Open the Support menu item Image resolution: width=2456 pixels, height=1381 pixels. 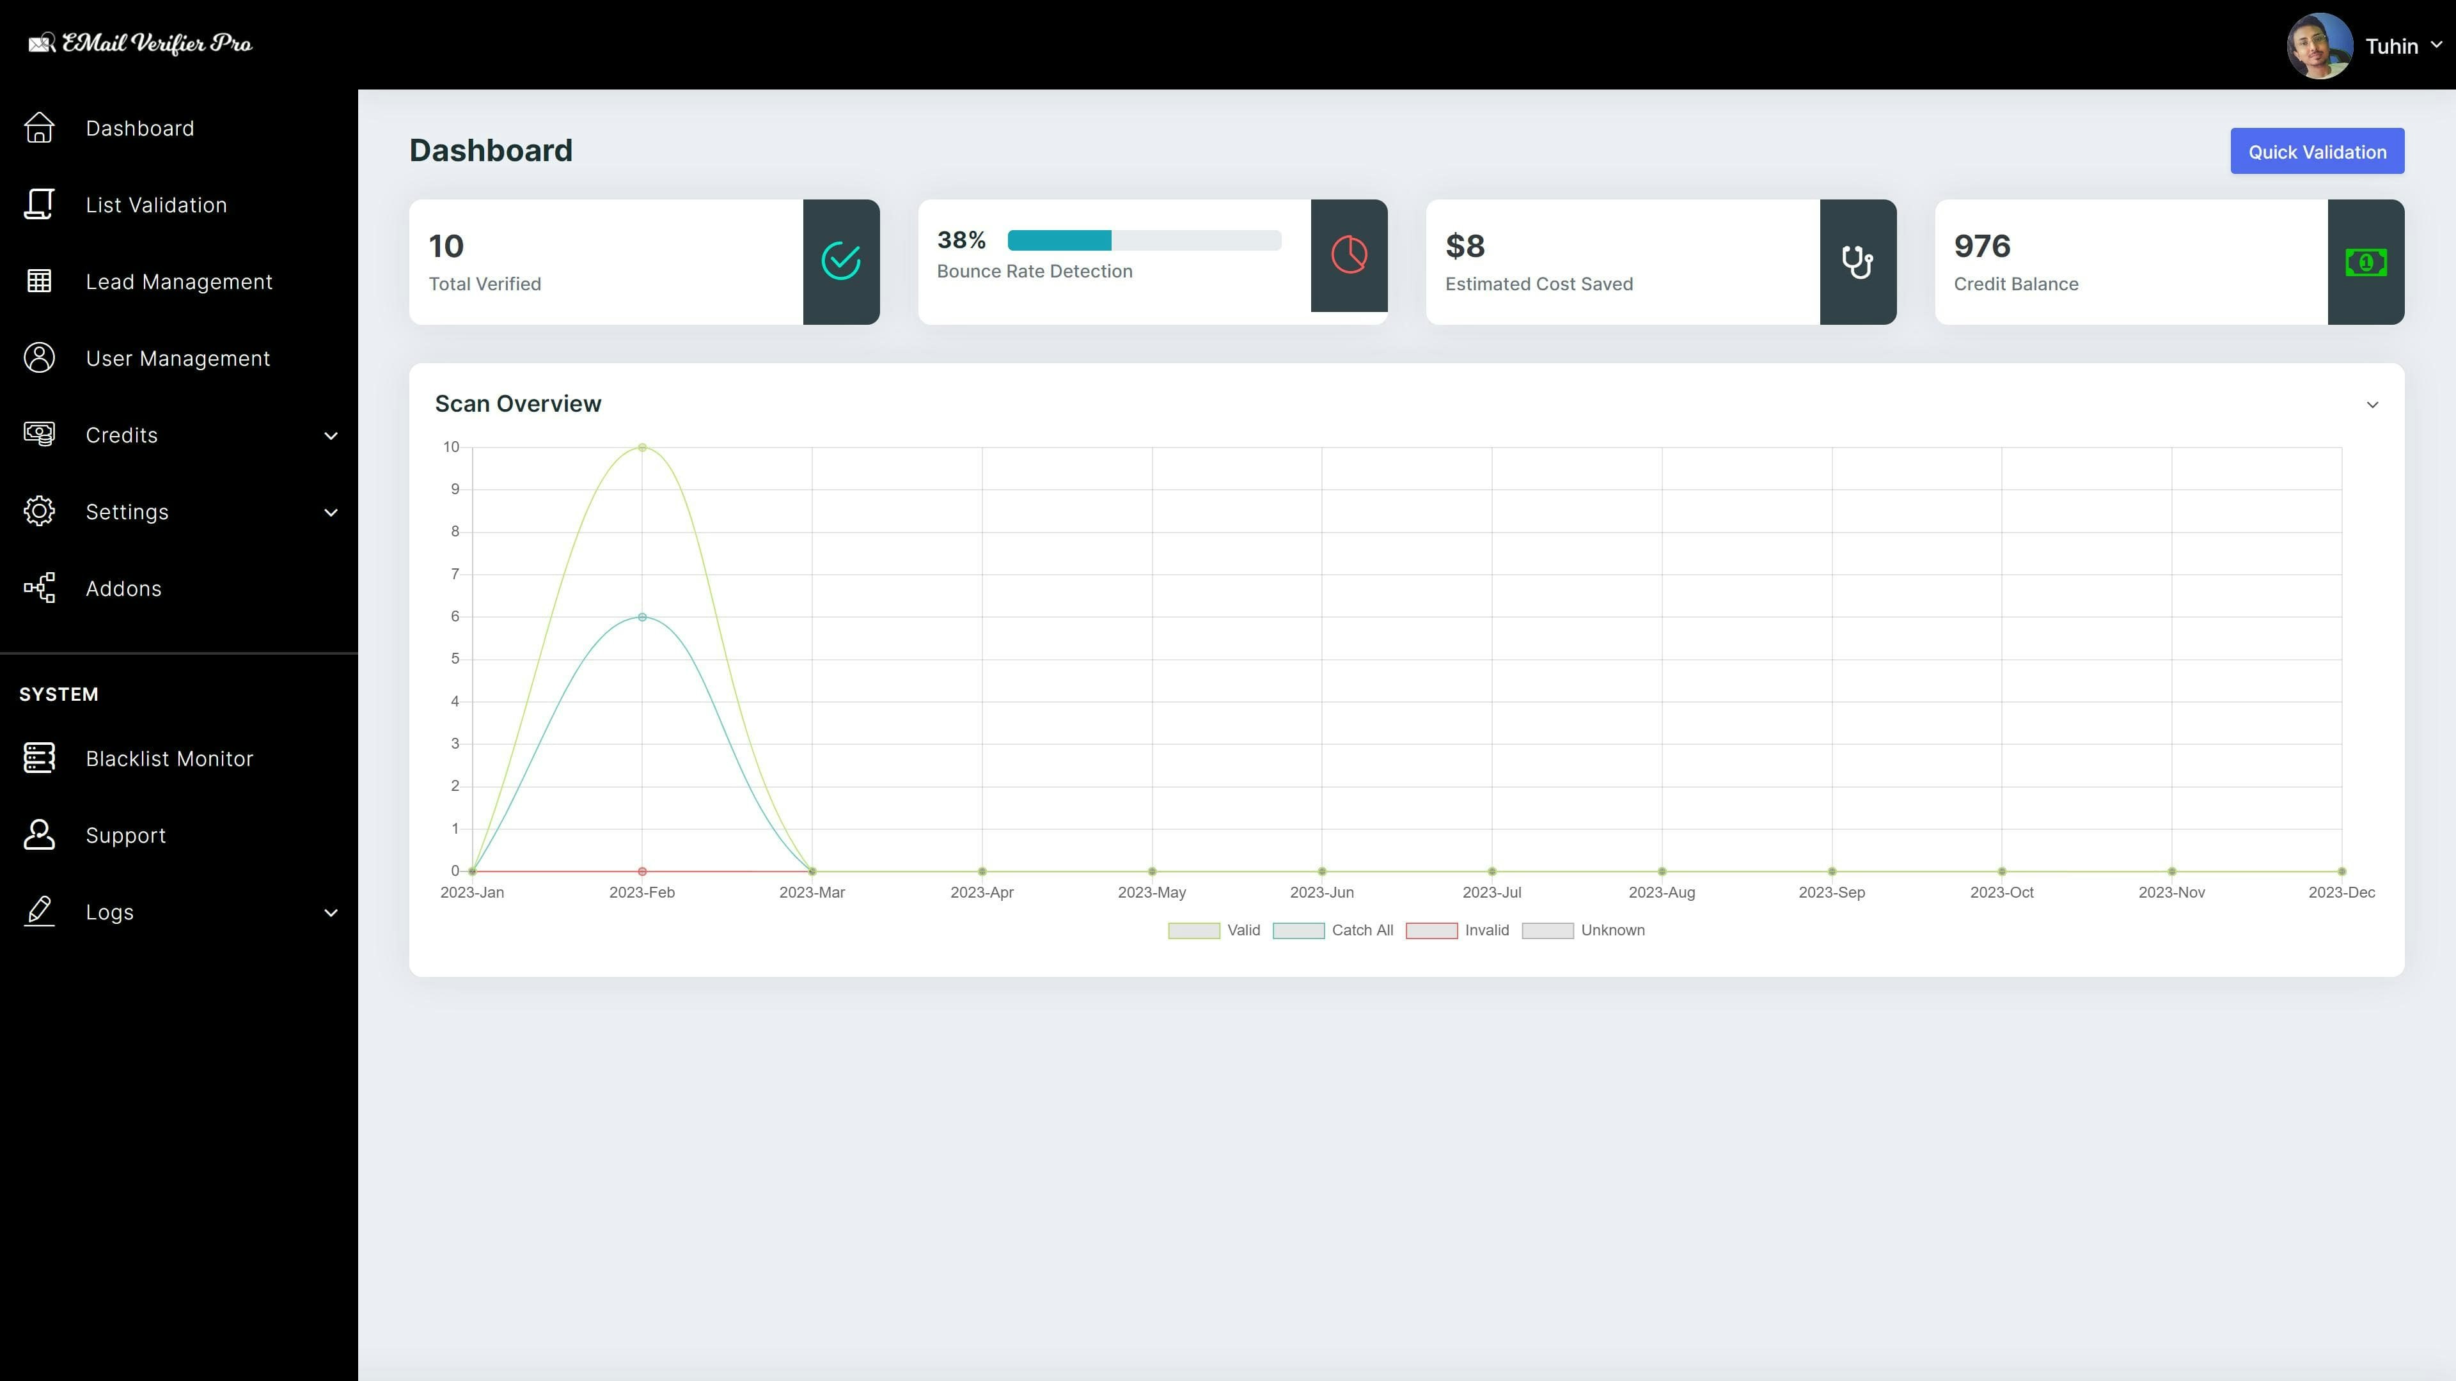coord(125,836)
